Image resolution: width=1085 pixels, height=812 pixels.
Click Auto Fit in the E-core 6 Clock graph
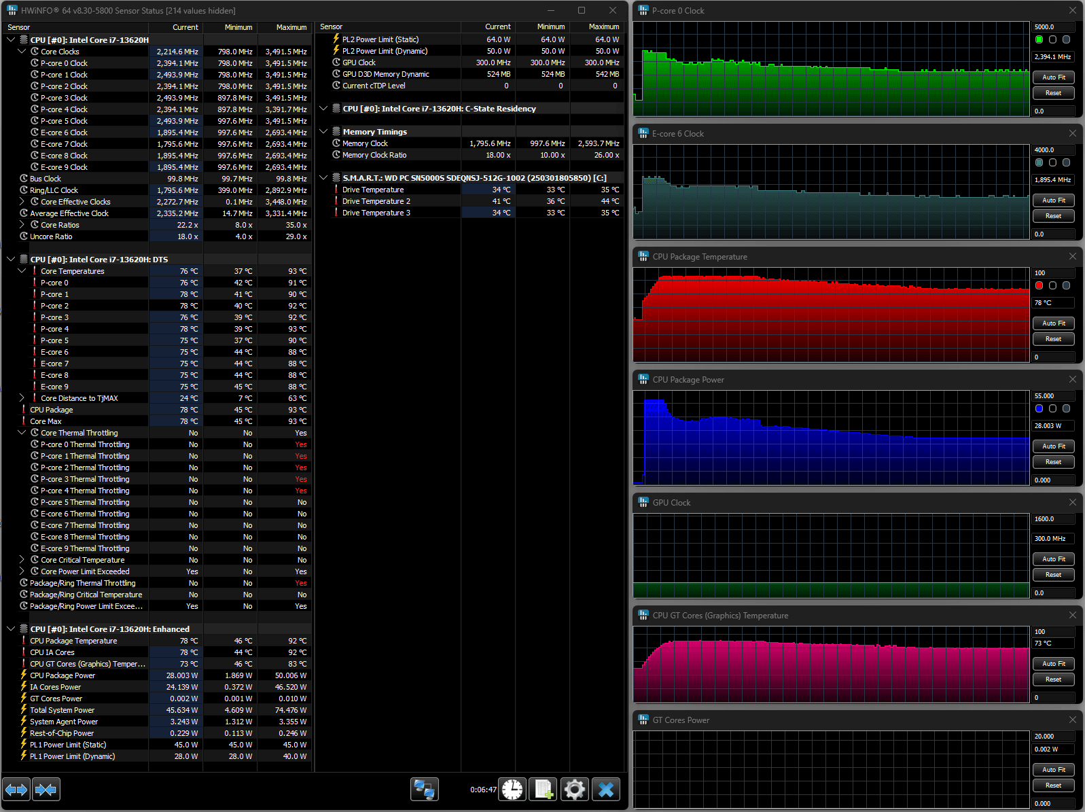(1053, 200)
